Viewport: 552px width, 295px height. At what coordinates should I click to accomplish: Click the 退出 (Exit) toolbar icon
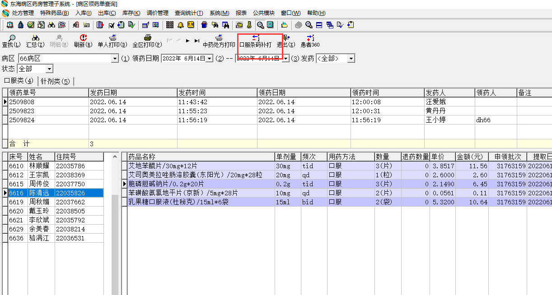pos(286,38)
